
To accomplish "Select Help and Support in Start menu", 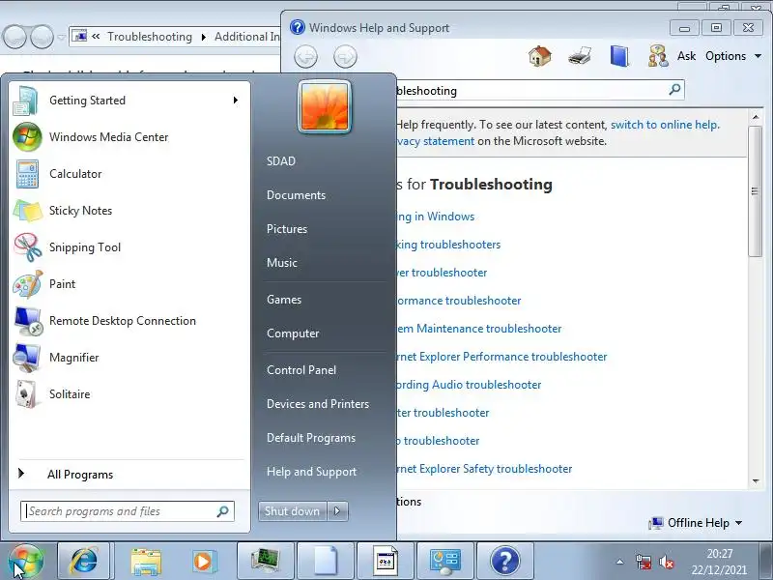I will click(x=311, y=472).
